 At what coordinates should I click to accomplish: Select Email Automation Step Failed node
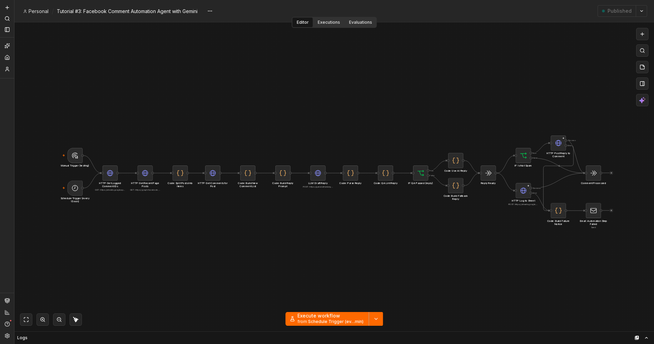(593, 211)
